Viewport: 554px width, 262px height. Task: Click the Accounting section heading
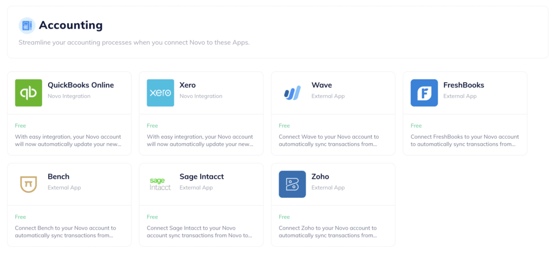(x=71, y=25)
